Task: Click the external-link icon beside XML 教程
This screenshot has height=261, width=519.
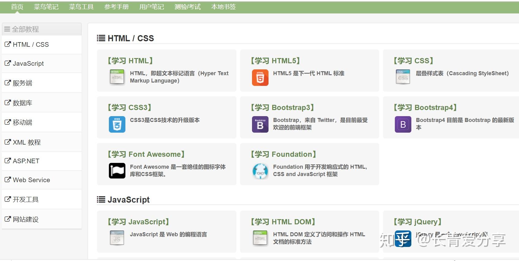Action: [8, 142]
